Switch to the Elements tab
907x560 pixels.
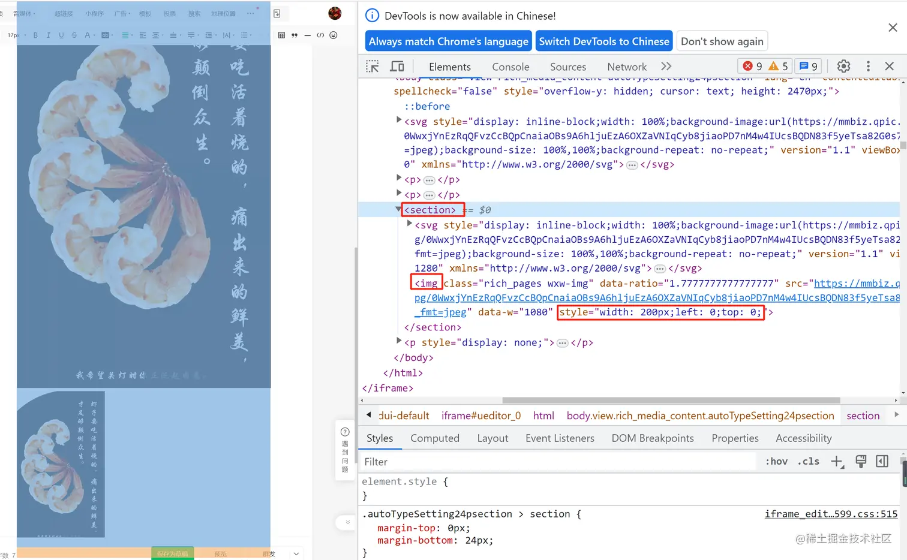[x=450, y=67]
